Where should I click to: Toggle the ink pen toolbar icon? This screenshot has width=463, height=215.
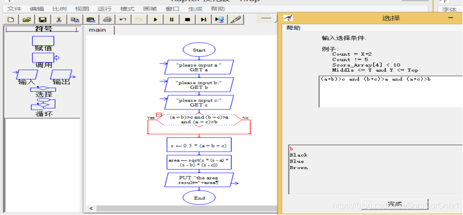tap(235, 20)
